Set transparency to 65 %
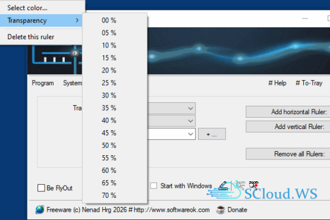Viewport: 330px width, 220px height. pyautogui.click(x=115, y=183)
